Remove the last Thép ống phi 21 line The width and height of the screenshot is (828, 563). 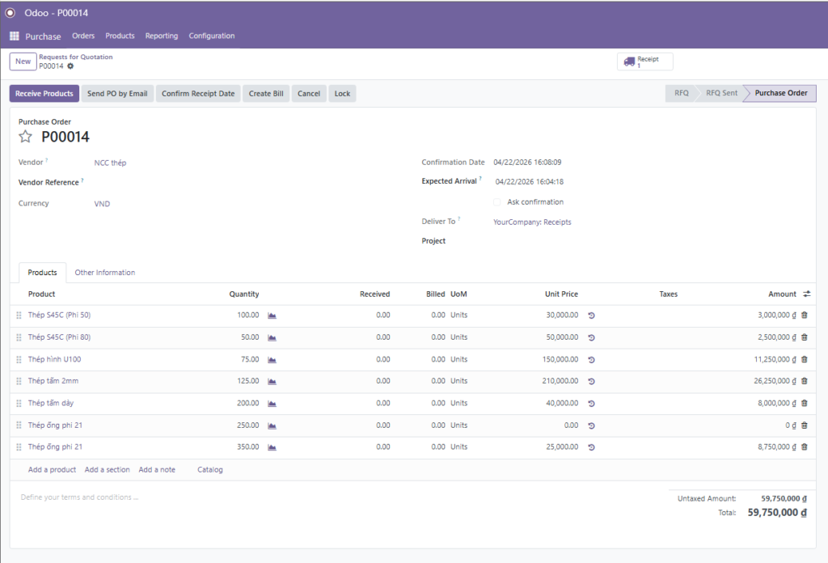[804, 447]
